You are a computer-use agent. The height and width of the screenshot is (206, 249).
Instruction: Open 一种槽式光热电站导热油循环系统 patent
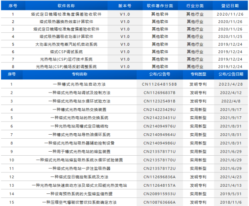pyautogui.click(x=80, y=135)
